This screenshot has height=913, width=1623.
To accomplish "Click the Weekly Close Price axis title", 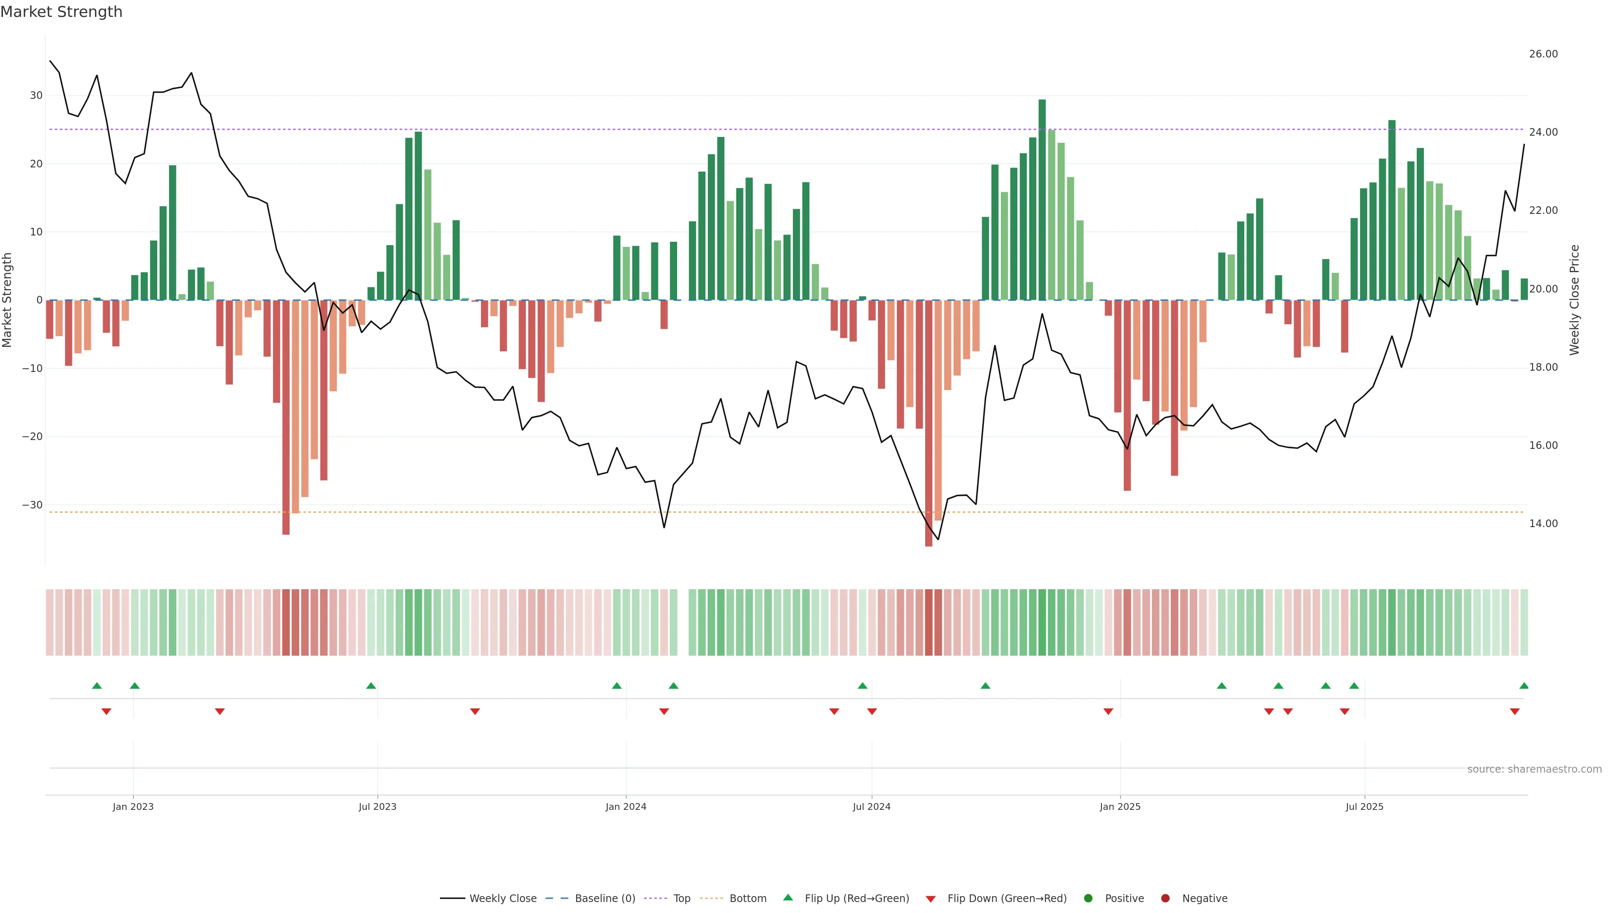I will (1574, 300).
